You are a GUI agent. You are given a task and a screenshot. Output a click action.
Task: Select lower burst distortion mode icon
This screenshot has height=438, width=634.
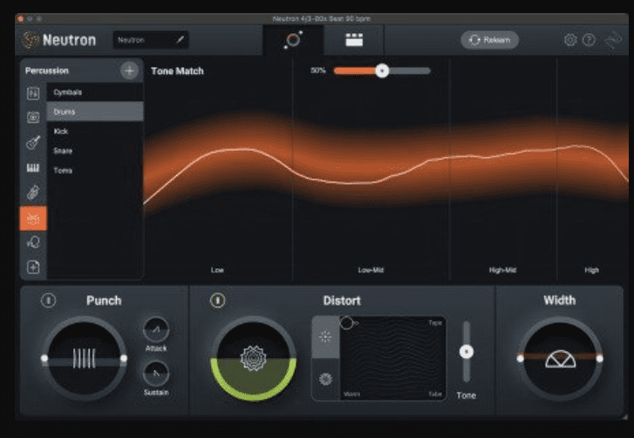[325, 379]
